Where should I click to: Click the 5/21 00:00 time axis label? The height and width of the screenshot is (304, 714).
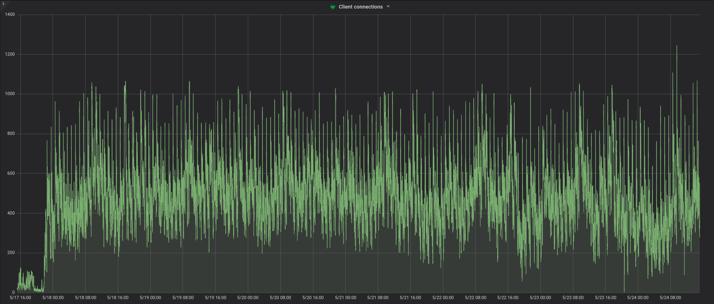346,297
